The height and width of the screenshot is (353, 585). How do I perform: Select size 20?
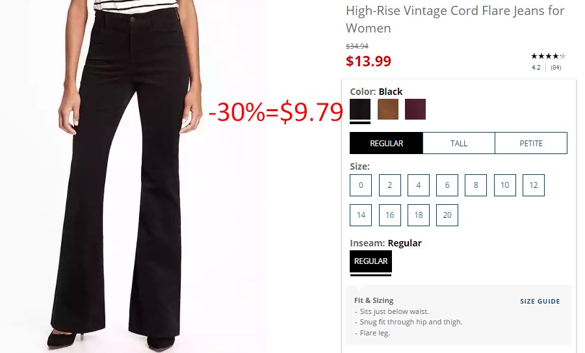point(447,215)
